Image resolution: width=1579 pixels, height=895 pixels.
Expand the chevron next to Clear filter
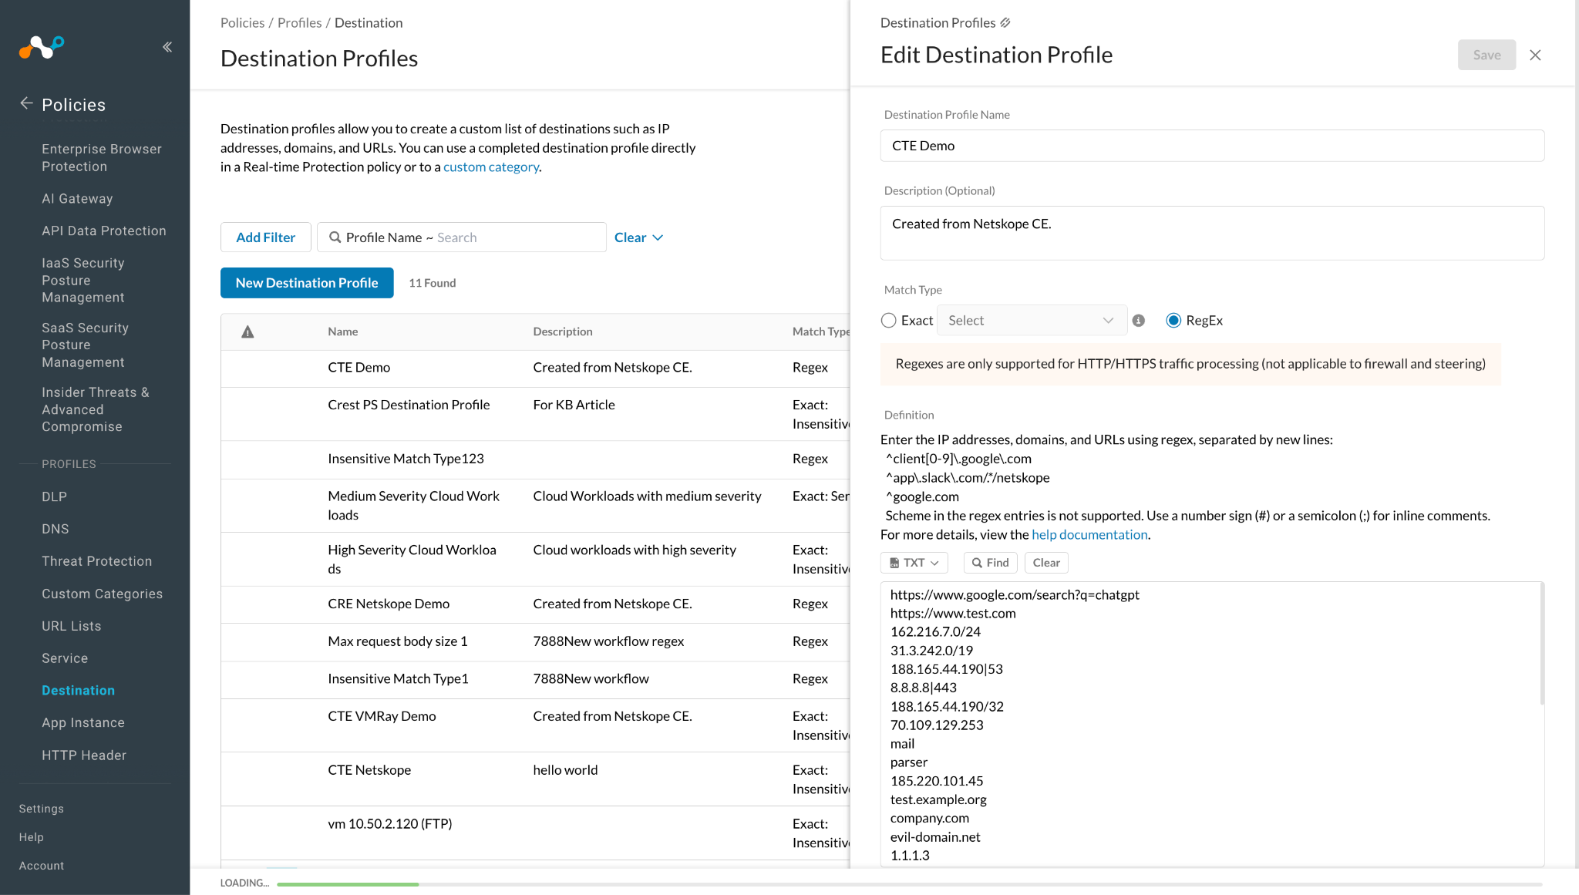[658, 237]
